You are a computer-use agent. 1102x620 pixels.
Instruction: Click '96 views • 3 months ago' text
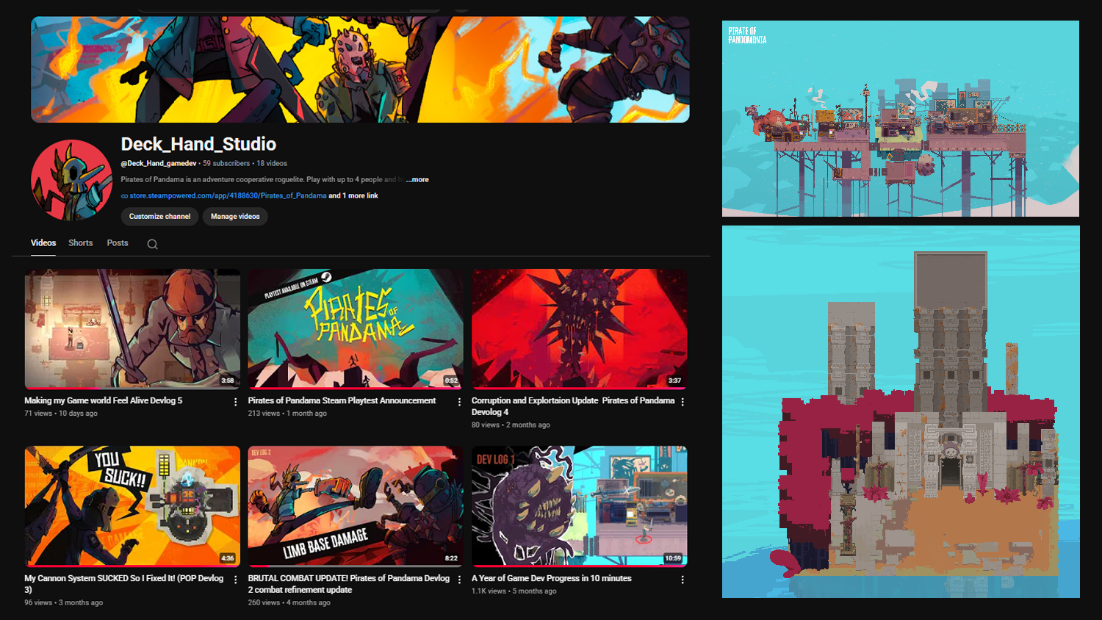(63, 603)
